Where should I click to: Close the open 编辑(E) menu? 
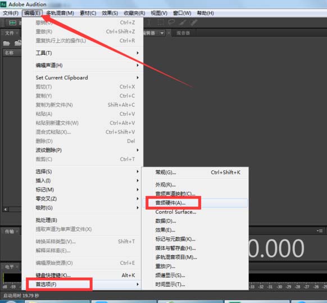click(33, 13)
